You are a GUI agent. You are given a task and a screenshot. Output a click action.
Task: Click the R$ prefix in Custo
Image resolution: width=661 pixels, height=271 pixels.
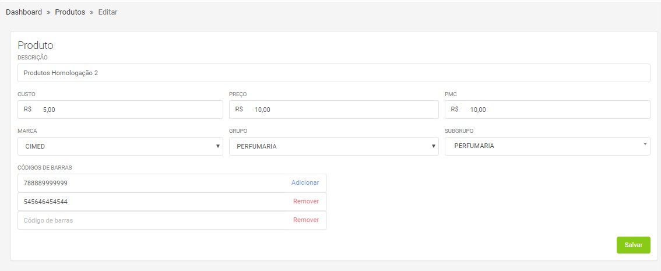click(x=28, y=110)
